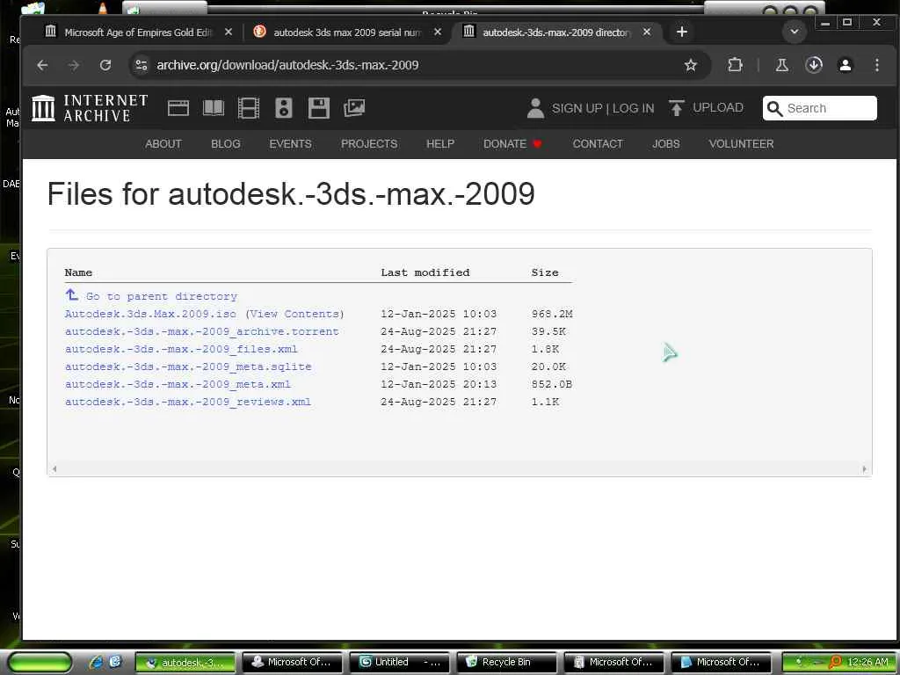
Task: Close the autodesk serial number tab
Action: click(x=438, y=33)
